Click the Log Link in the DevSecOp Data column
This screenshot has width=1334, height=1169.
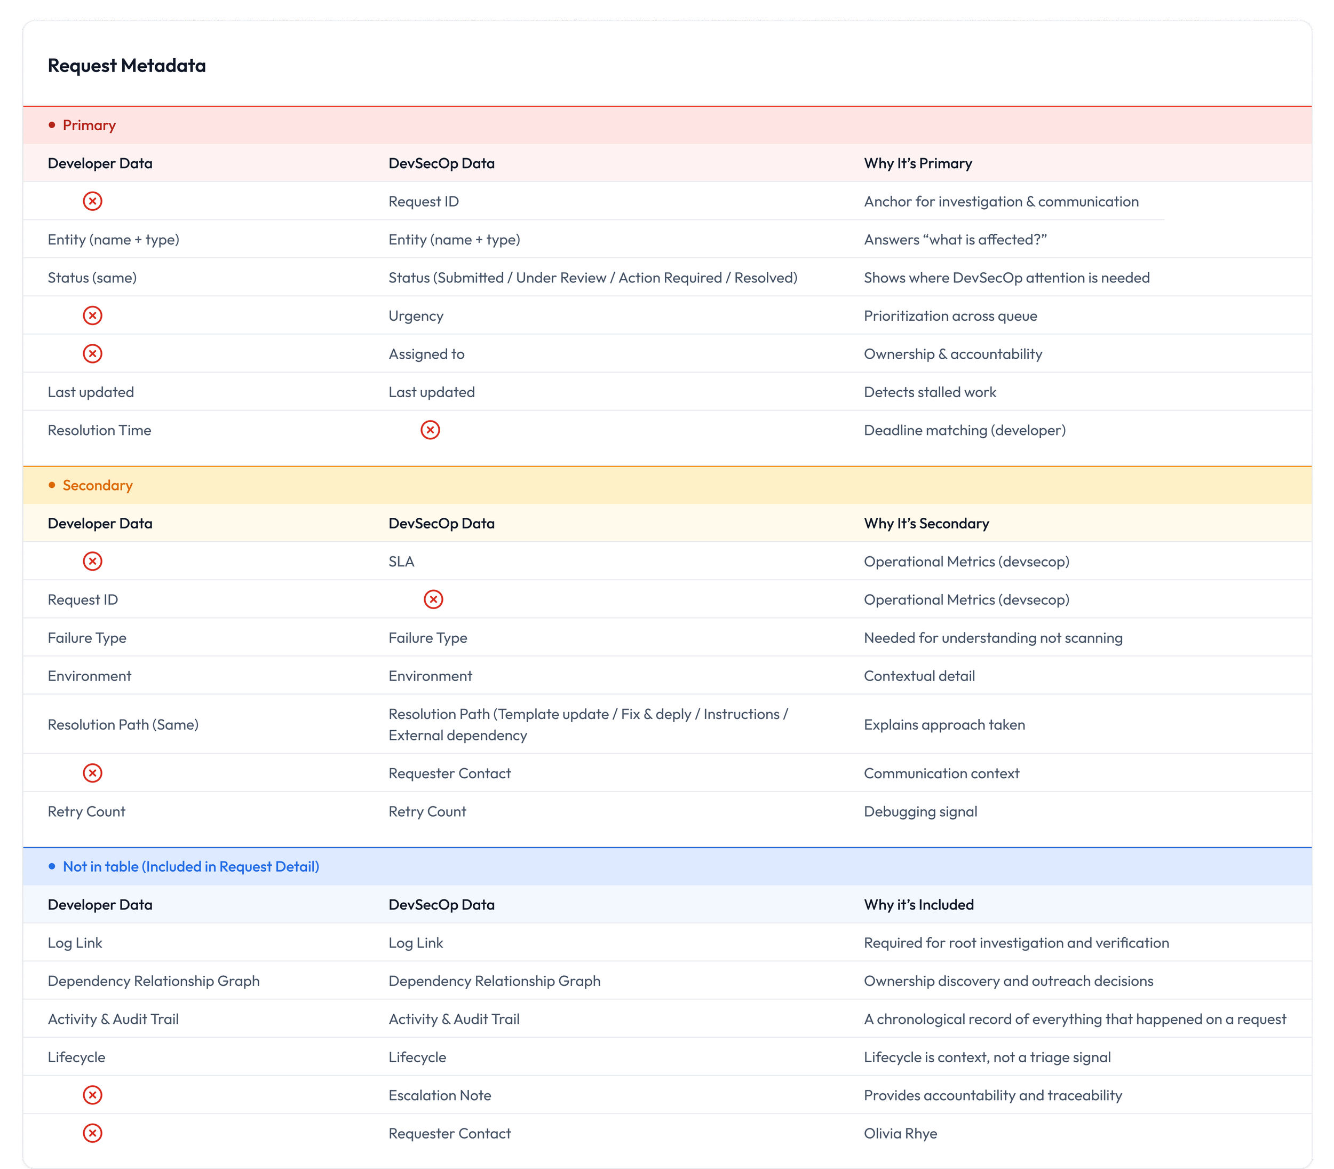click(x=415, y=943)
